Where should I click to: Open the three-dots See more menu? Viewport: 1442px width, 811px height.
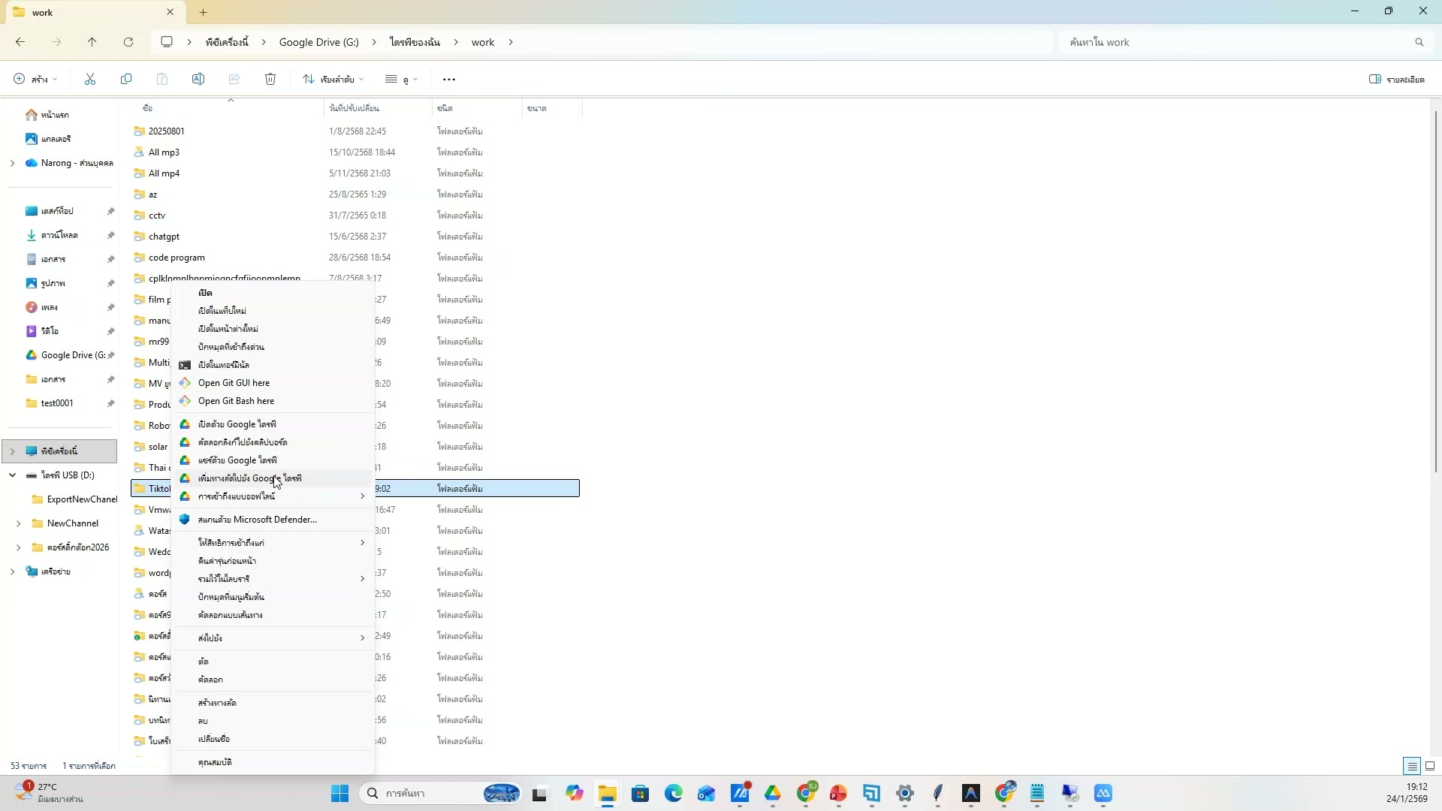point(449,80)
